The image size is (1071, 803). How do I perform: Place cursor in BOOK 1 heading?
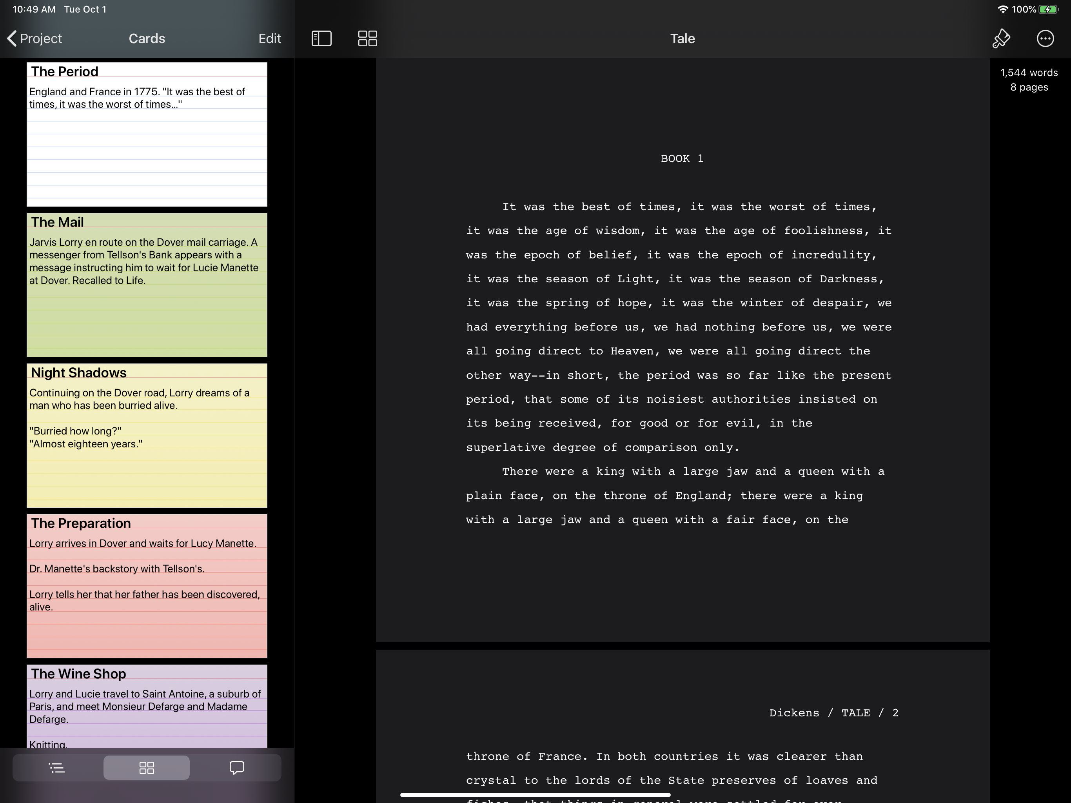pos(682,158)
